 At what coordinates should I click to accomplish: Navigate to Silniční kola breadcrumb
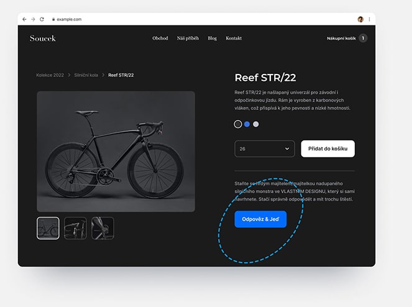click(86, 75)
